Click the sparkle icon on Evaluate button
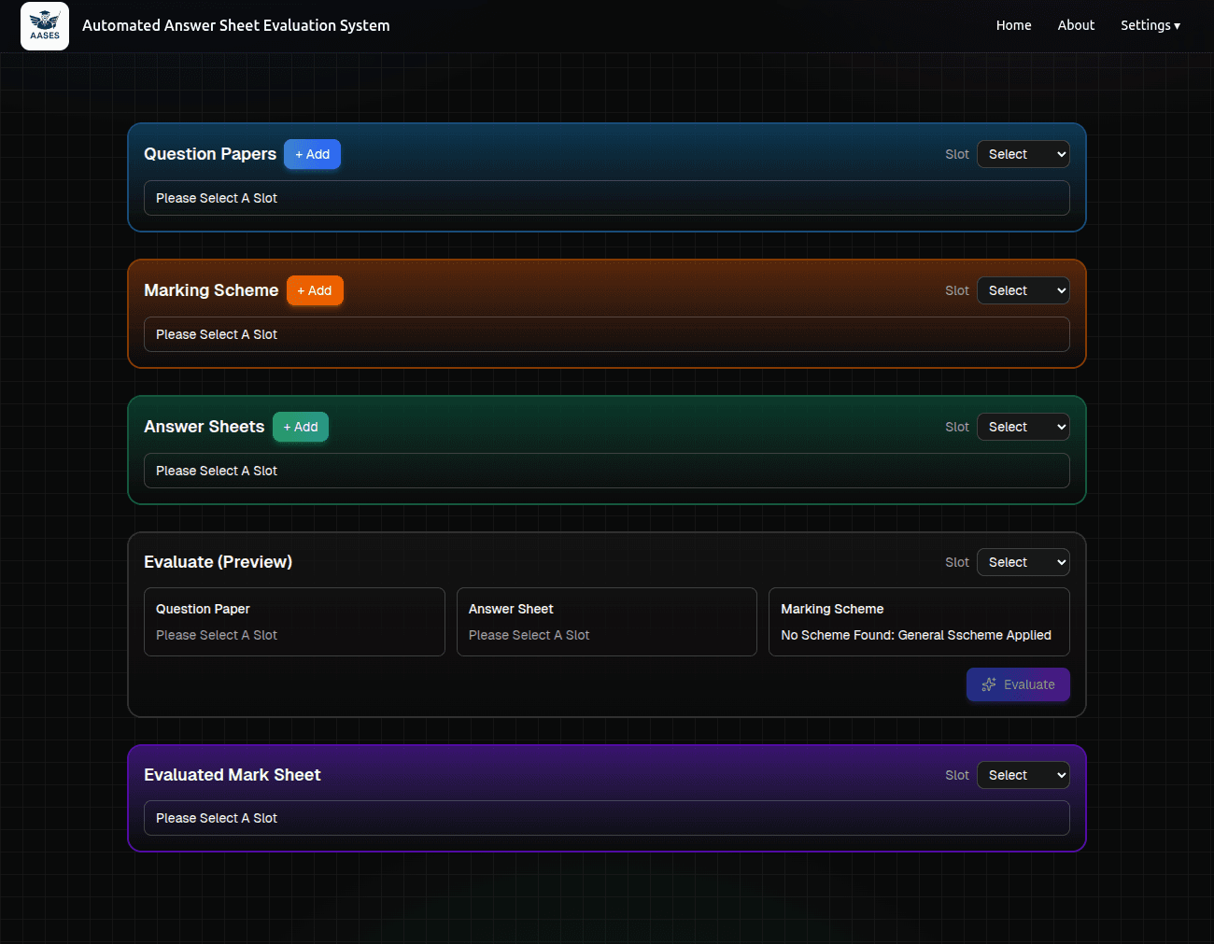Viewport: 1214px width, 944px height. [989, 684]
